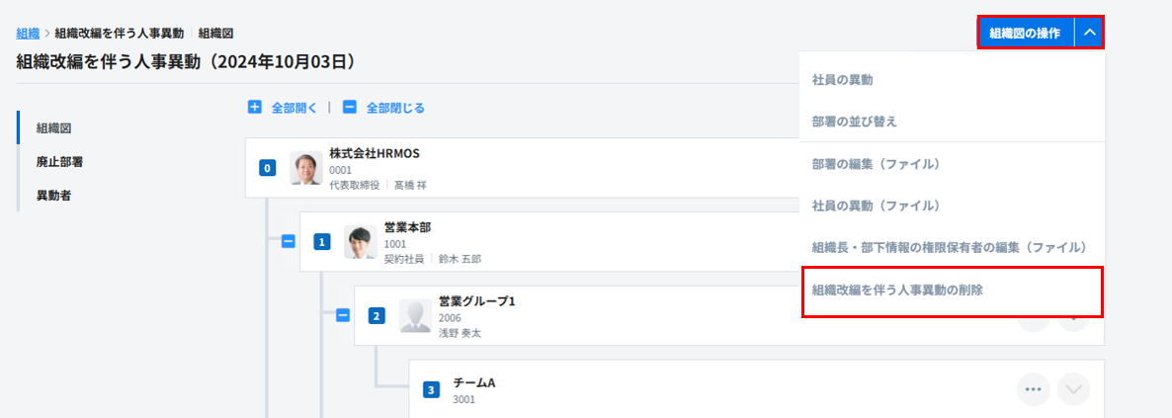1172x418 pixels.
Task: Expand チームA row with chevron button
Action: point(1073,389)
